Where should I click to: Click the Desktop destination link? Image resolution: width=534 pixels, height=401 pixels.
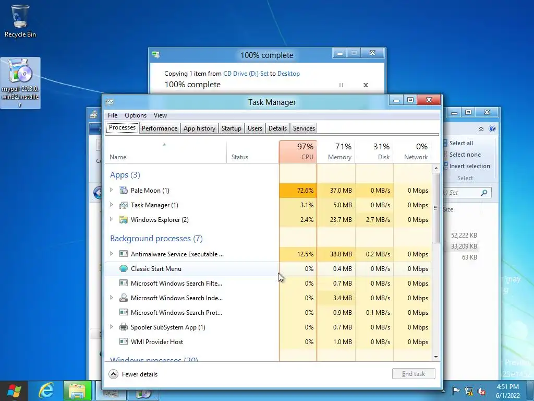coord(288,73)
